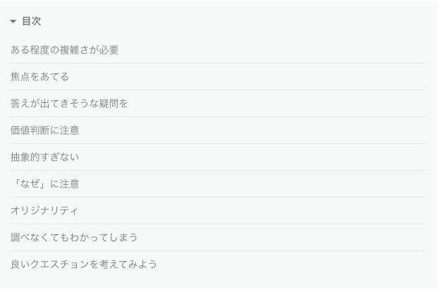This screenshot has width=440, height=292.
Task: Click the 目次 heading label
Action: [32, 21]
